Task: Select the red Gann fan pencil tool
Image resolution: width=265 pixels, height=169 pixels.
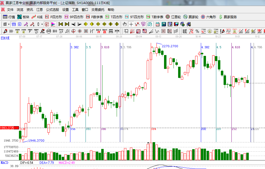Action: [x=5, y=31]
